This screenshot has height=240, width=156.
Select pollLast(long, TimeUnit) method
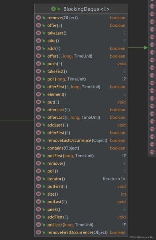pyautogui.click(x=70, y=224)
